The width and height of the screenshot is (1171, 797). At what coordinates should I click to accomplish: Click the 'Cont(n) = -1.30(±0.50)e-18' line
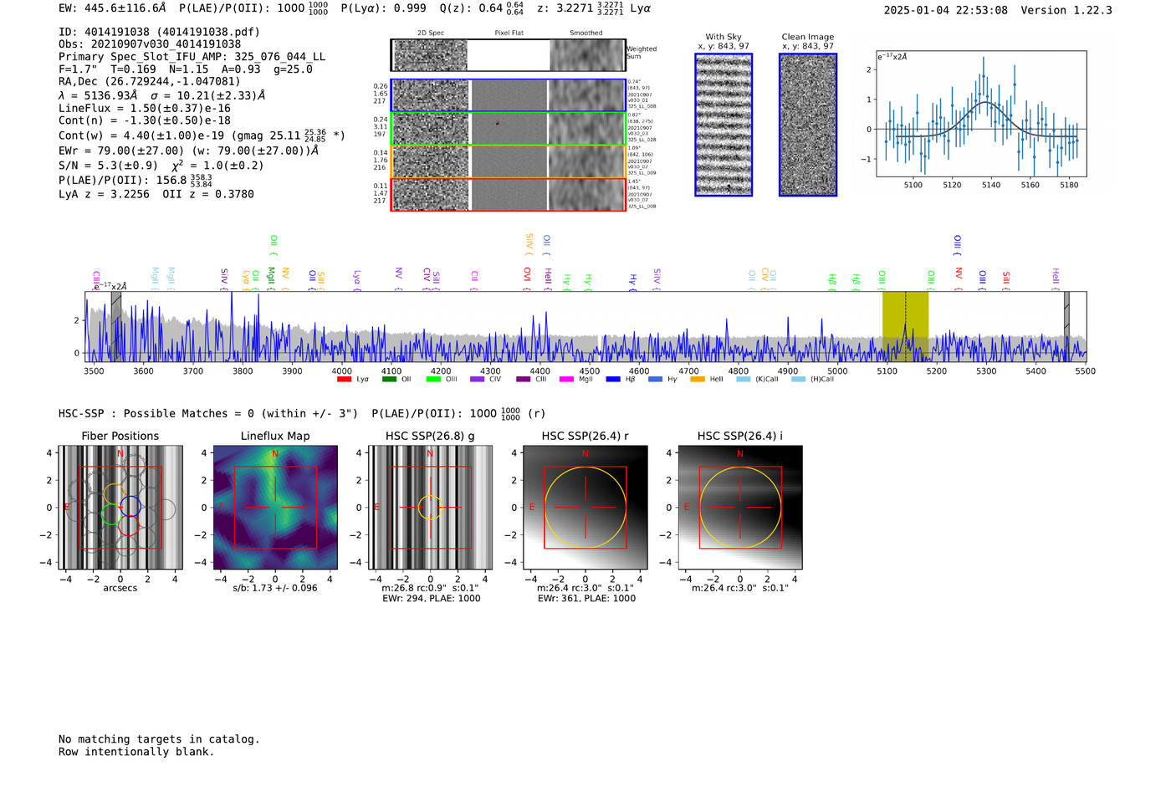(x=145, y=120)
